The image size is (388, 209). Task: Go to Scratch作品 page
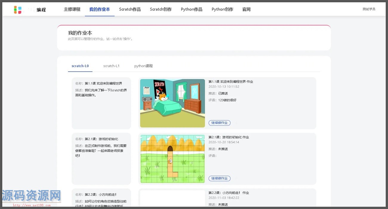[x=130, y=9]
